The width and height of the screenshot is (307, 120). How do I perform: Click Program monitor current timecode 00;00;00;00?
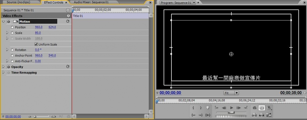[x=170, y=93]
